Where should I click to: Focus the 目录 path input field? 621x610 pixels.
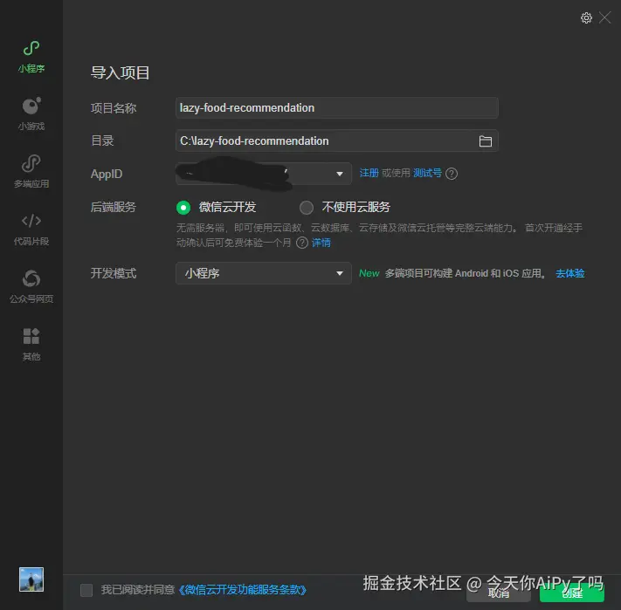336,141
